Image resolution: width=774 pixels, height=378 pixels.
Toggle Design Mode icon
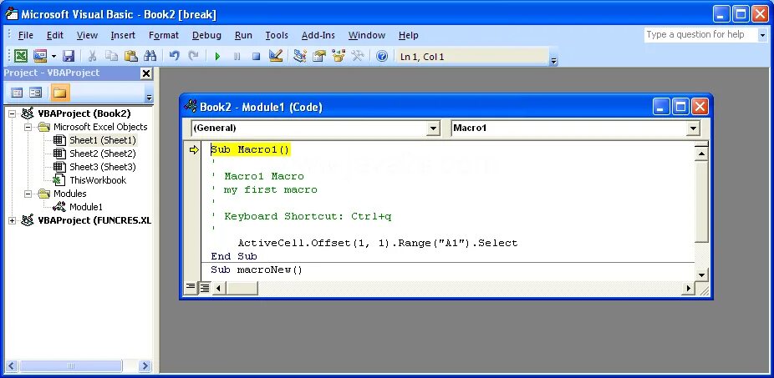coord(276,56)
